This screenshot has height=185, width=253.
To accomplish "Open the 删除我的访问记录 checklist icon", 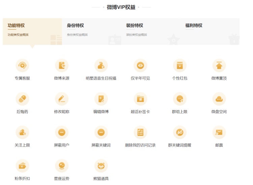I will click(x=140, y=132).
